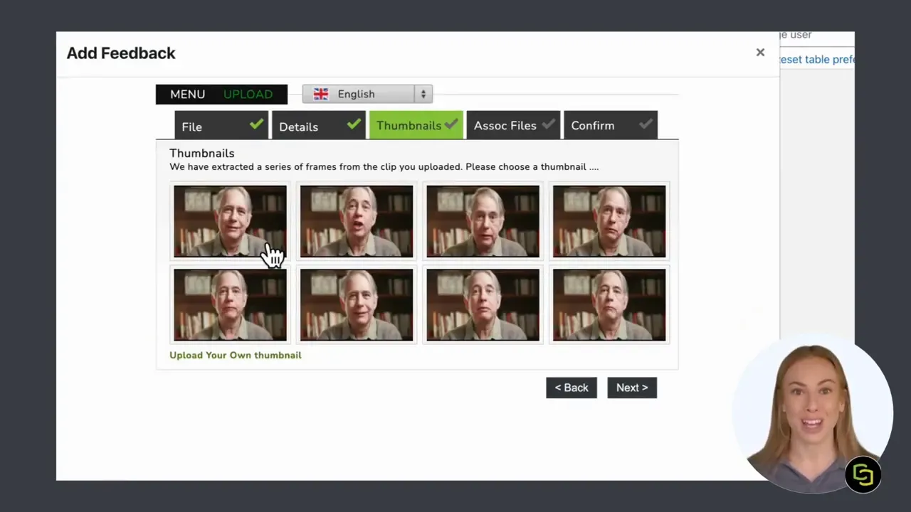
Task: Go to the File step tab
Action: click(221, 125)
